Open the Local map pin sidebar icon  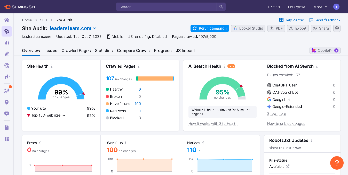[7, 102]
